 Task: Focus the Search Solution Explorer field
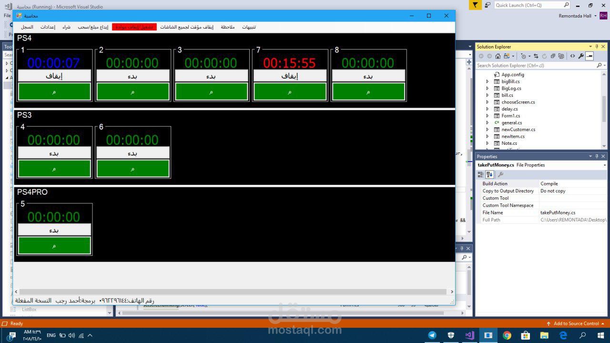pos(536,65)
